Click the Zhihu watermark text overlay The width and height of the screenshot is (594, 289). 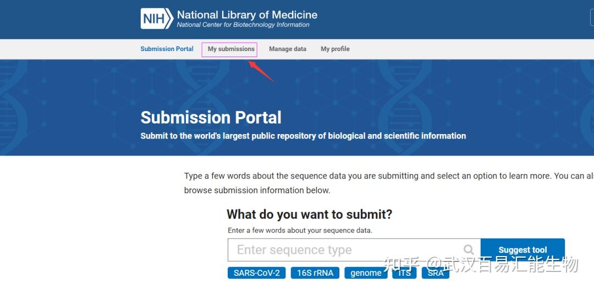(481, 264)
